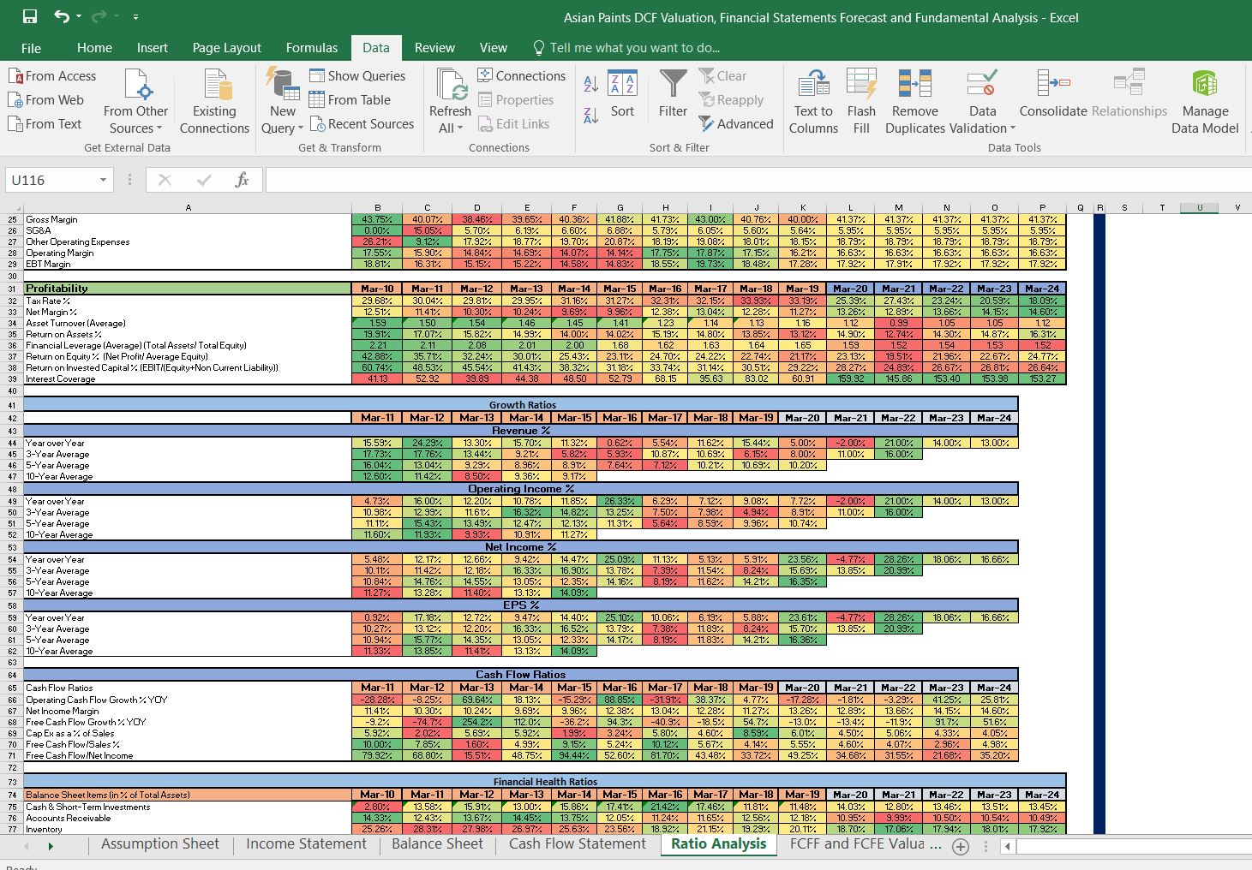Image resolution: width=1252 pixels, height=870 pixels.
Task: Open Customize Quick Access Toolbar dropdown
Action: pos(135,17)
